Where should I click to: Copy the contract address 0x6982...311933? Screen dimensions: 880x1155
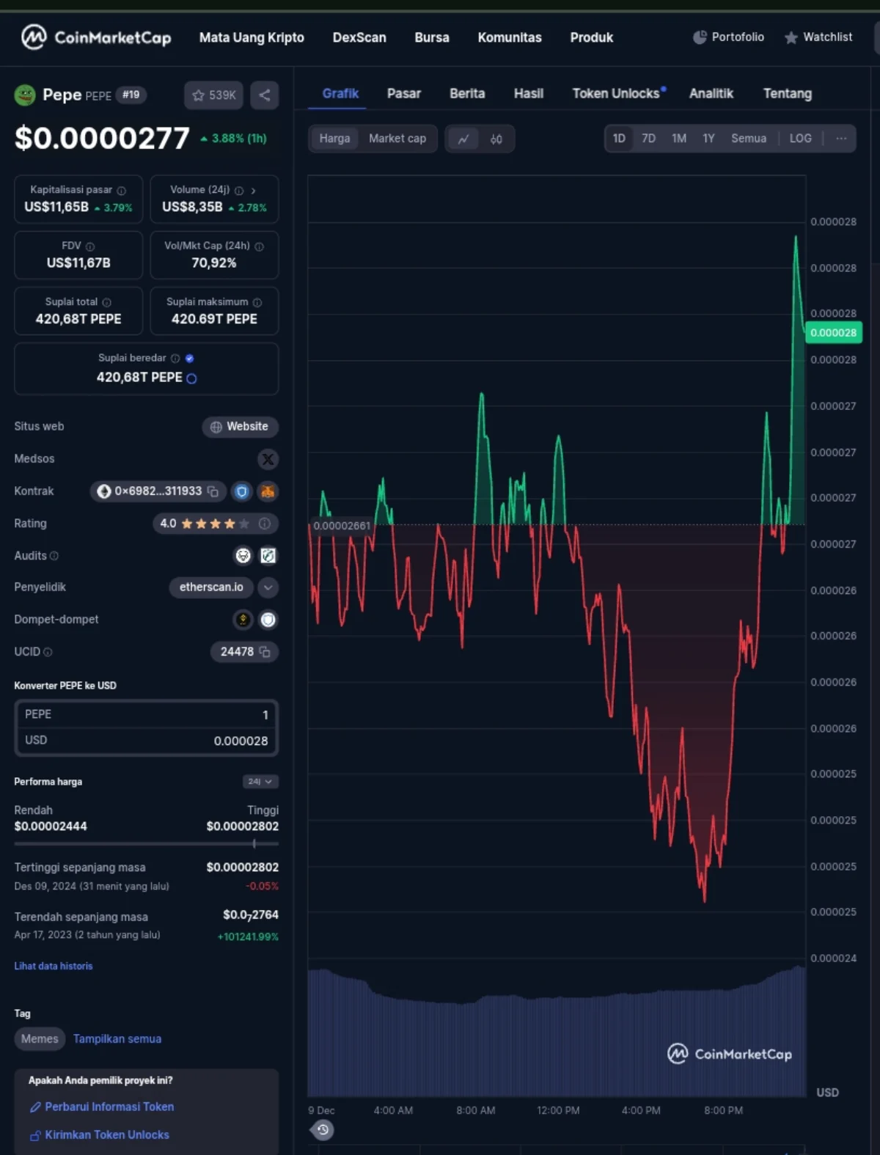click(213, 491)
